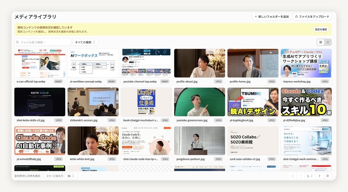Image resolution: width=348 pixels, height=192 pixels.
Task: Open thumbnail youtube-channel-top.webp
Action: pyautogui.click(x=146, y=63)
